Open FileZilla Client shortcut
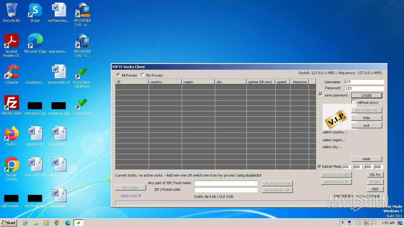The image size is (404, 227). pos(11,105)
